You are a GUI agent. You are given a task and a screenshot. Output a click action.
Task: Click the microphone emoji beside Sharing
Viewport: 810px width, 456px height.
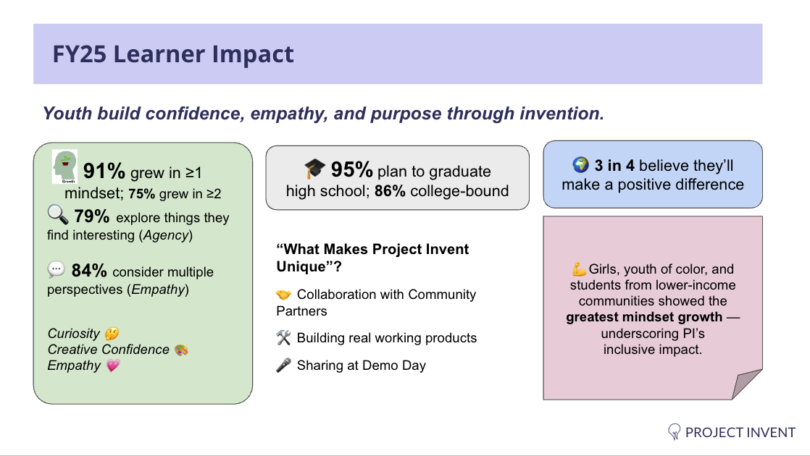(283, 366)
